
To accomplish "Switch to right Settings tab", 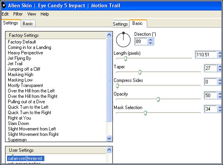I will click(121, 24).
